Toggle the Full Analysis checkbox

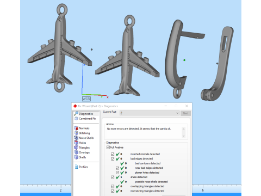[x=108, y=148]
